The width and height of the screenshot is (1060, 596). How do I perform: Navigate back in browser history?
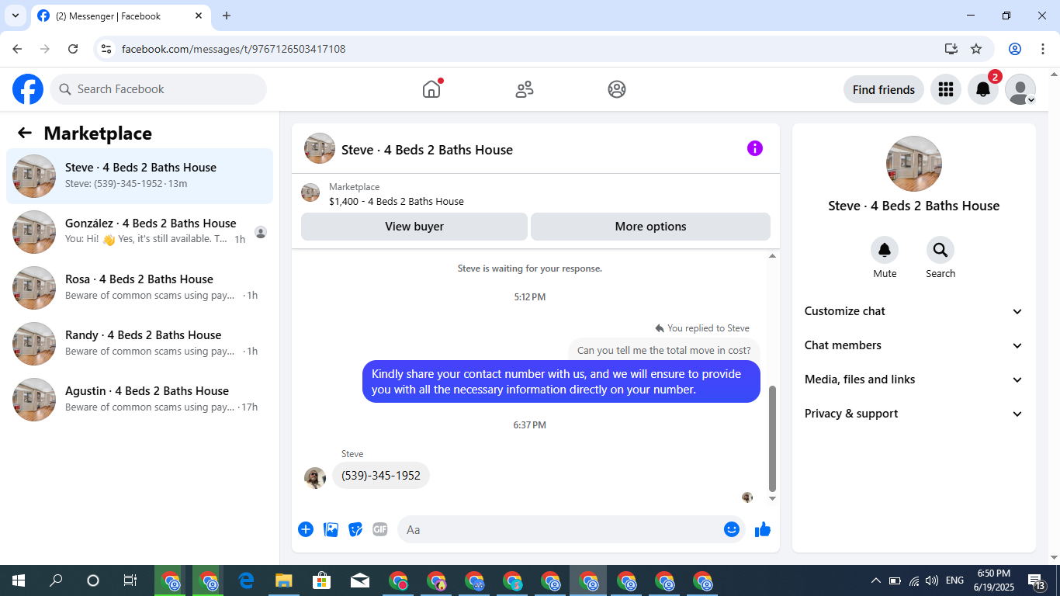pos(17,49)
